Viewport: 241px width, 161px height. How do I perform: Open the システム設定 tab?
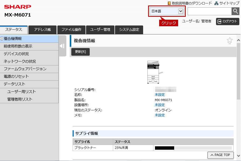pos(129,30)
